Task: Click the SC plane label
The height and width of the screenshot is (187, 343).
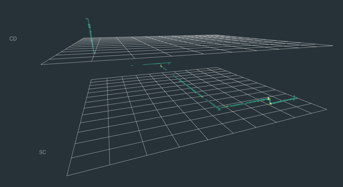Action: (x=42, y=152)
